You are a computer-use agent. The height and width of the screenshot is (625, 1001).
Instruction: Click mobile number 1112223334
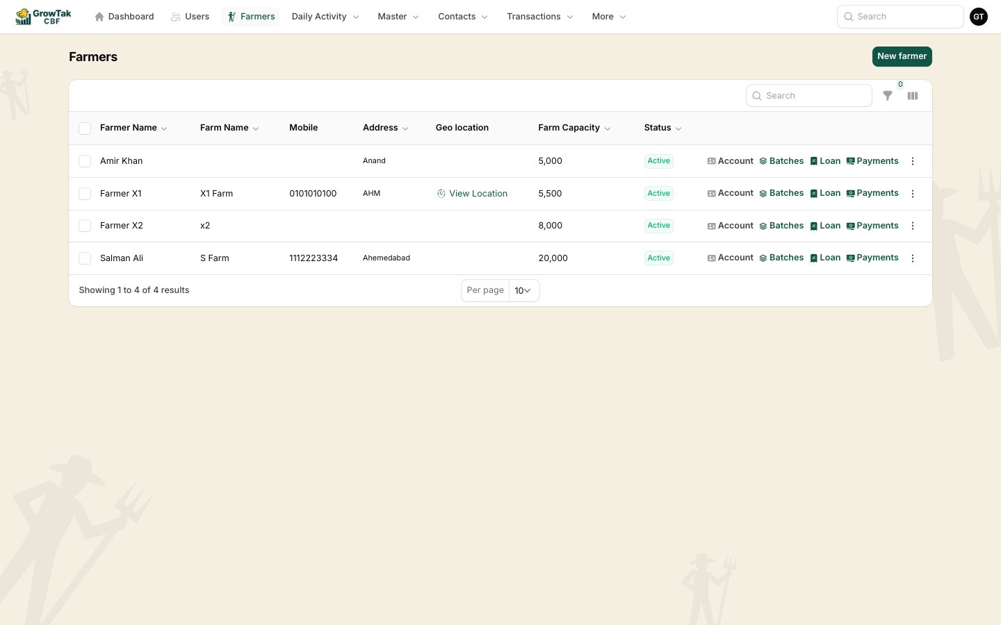point(314,258)
